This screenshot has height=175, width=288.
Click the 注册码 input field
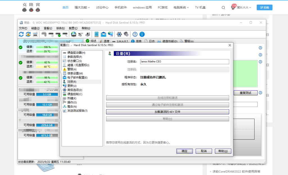[184, 70]
